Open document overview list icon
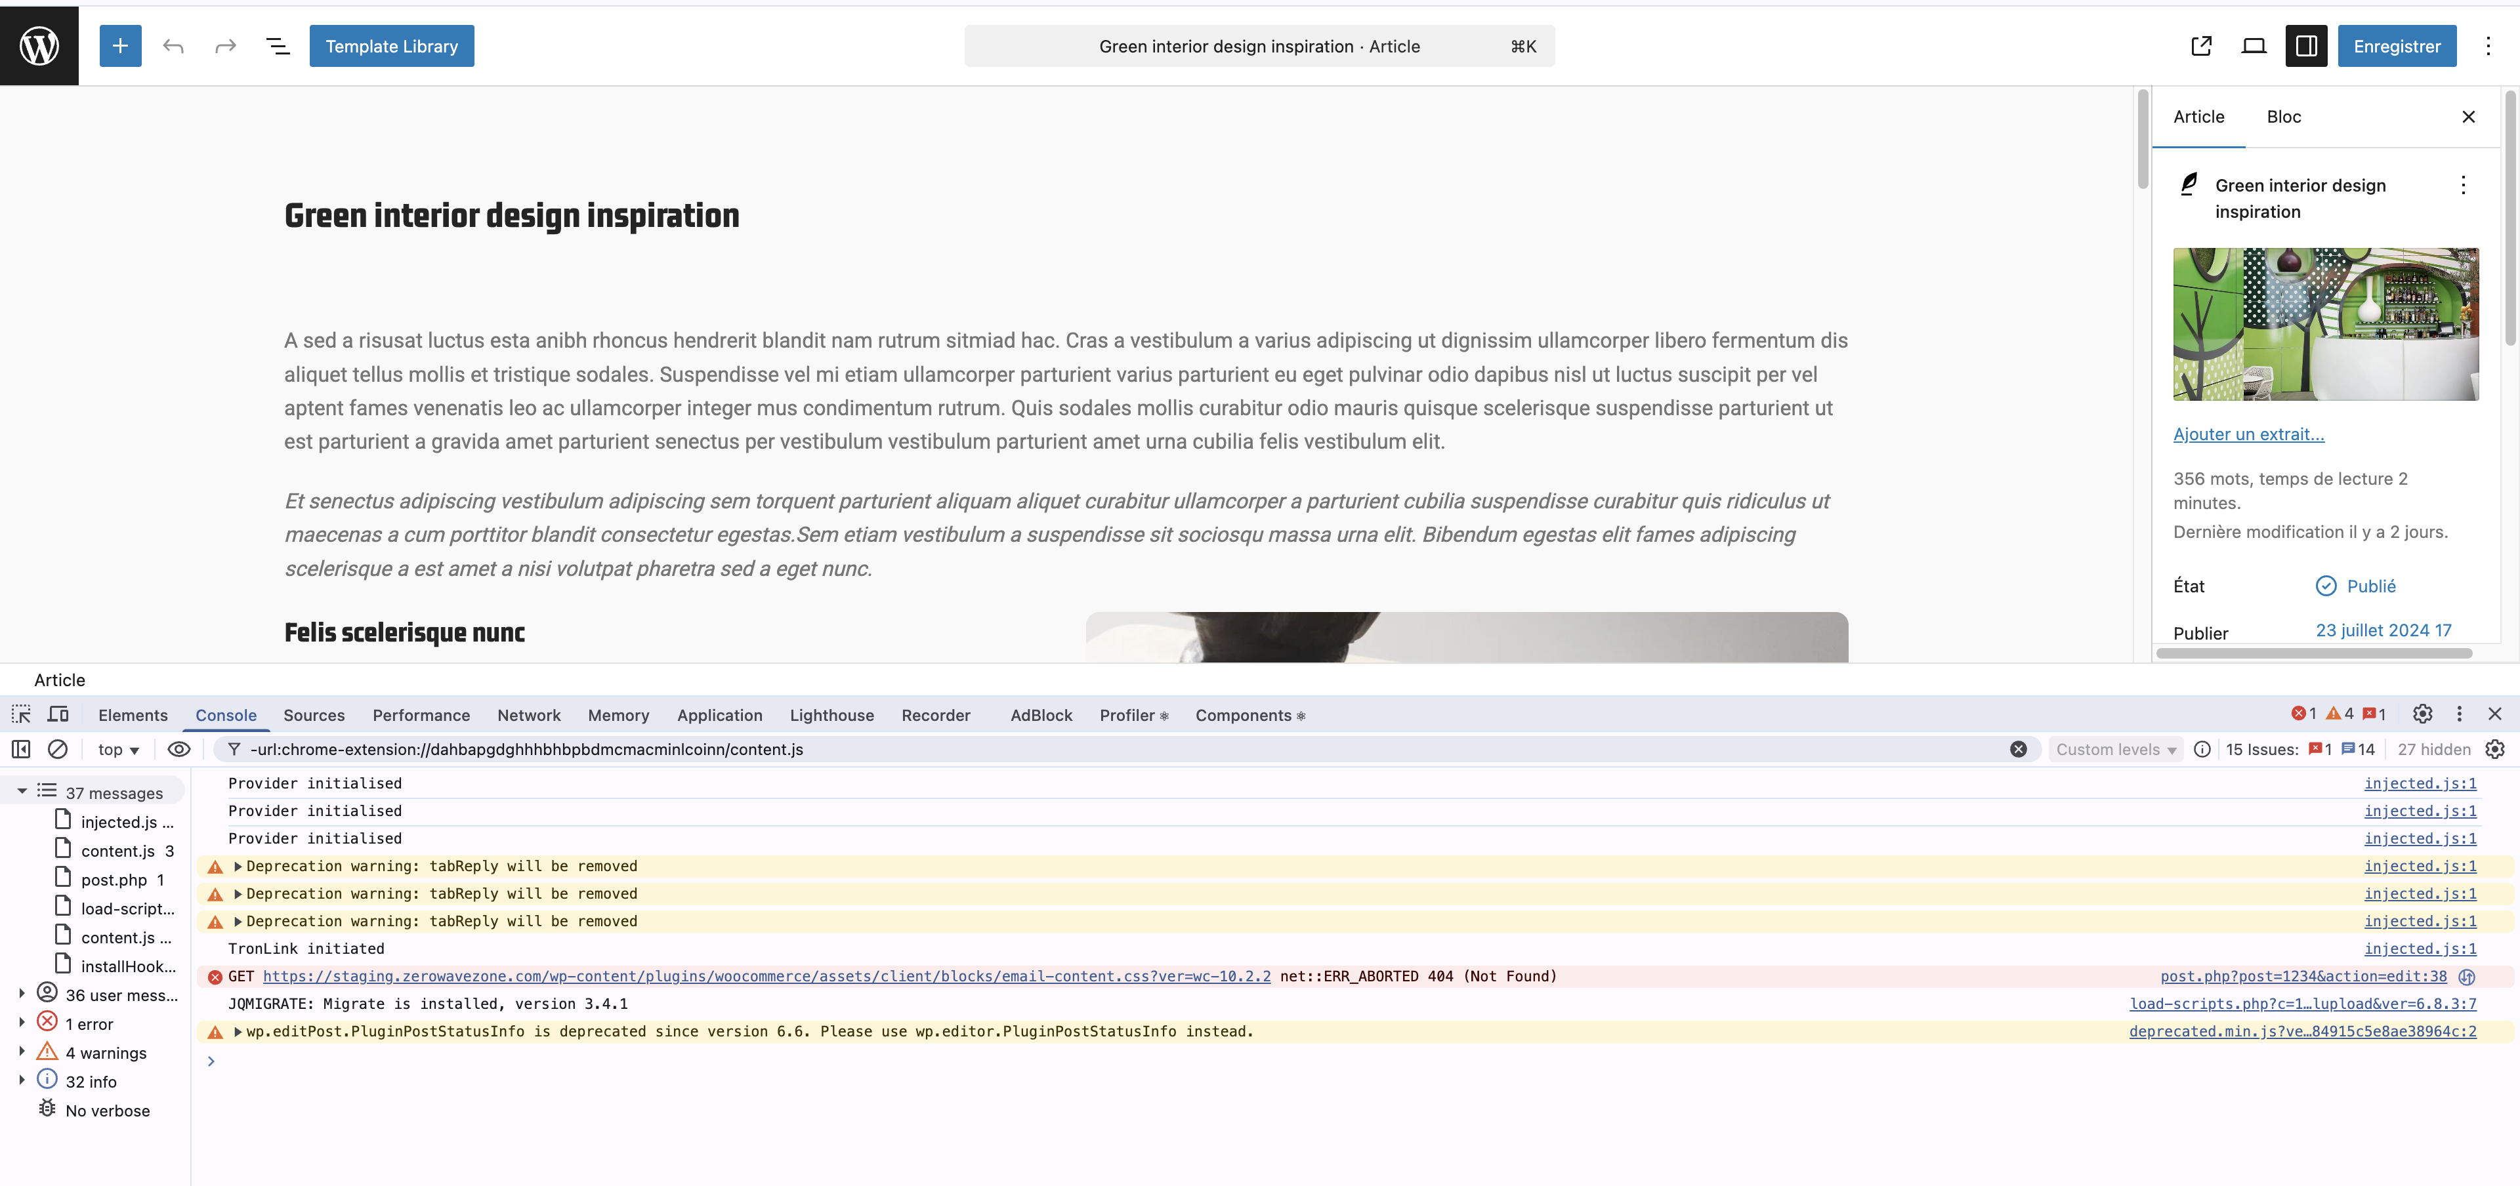 (278, 46)
